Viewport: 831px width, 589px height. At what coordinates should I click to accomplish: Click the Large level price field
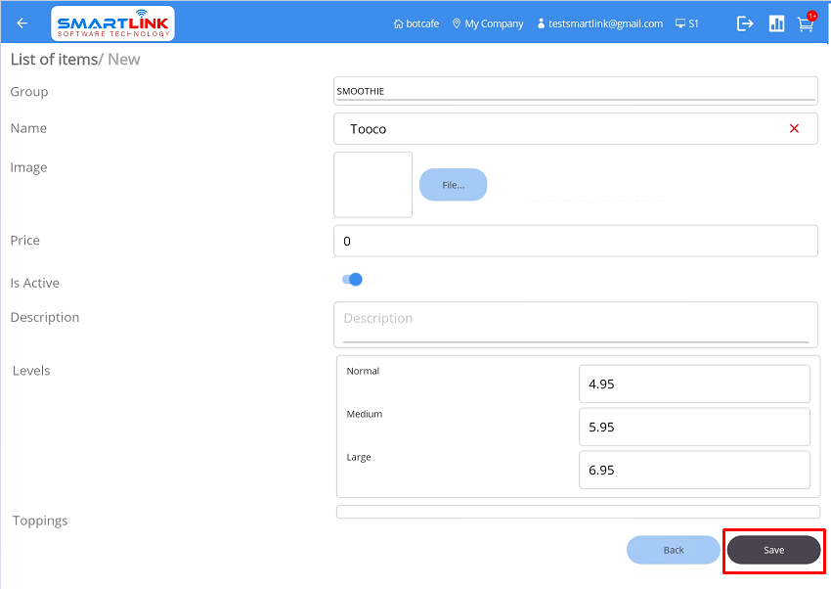(x=694, y=470)
